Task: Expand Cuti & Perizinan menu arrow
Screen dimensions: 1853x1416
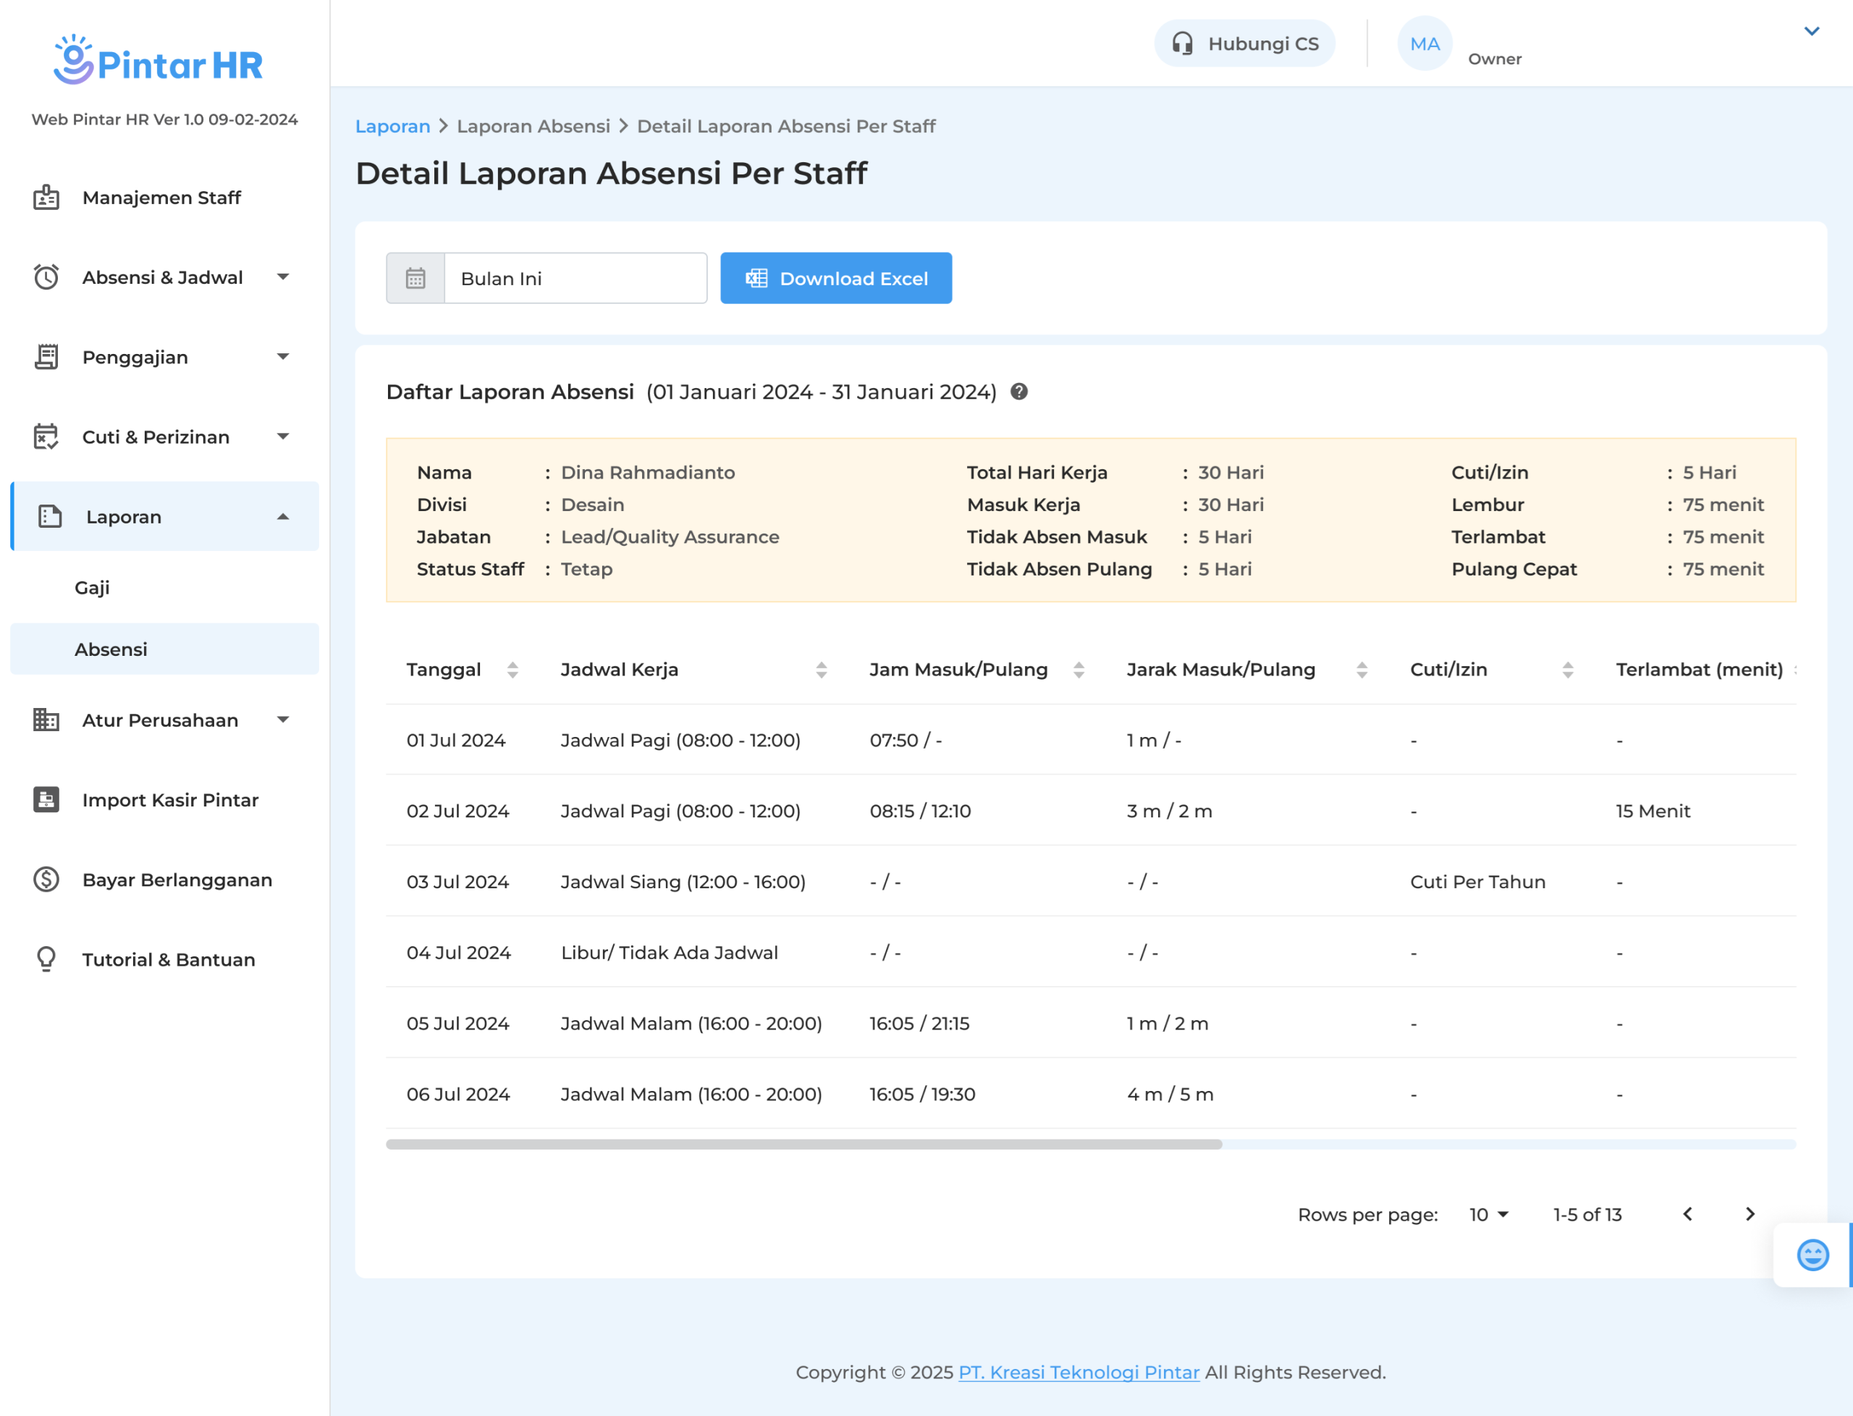Action: click(283, 437)
